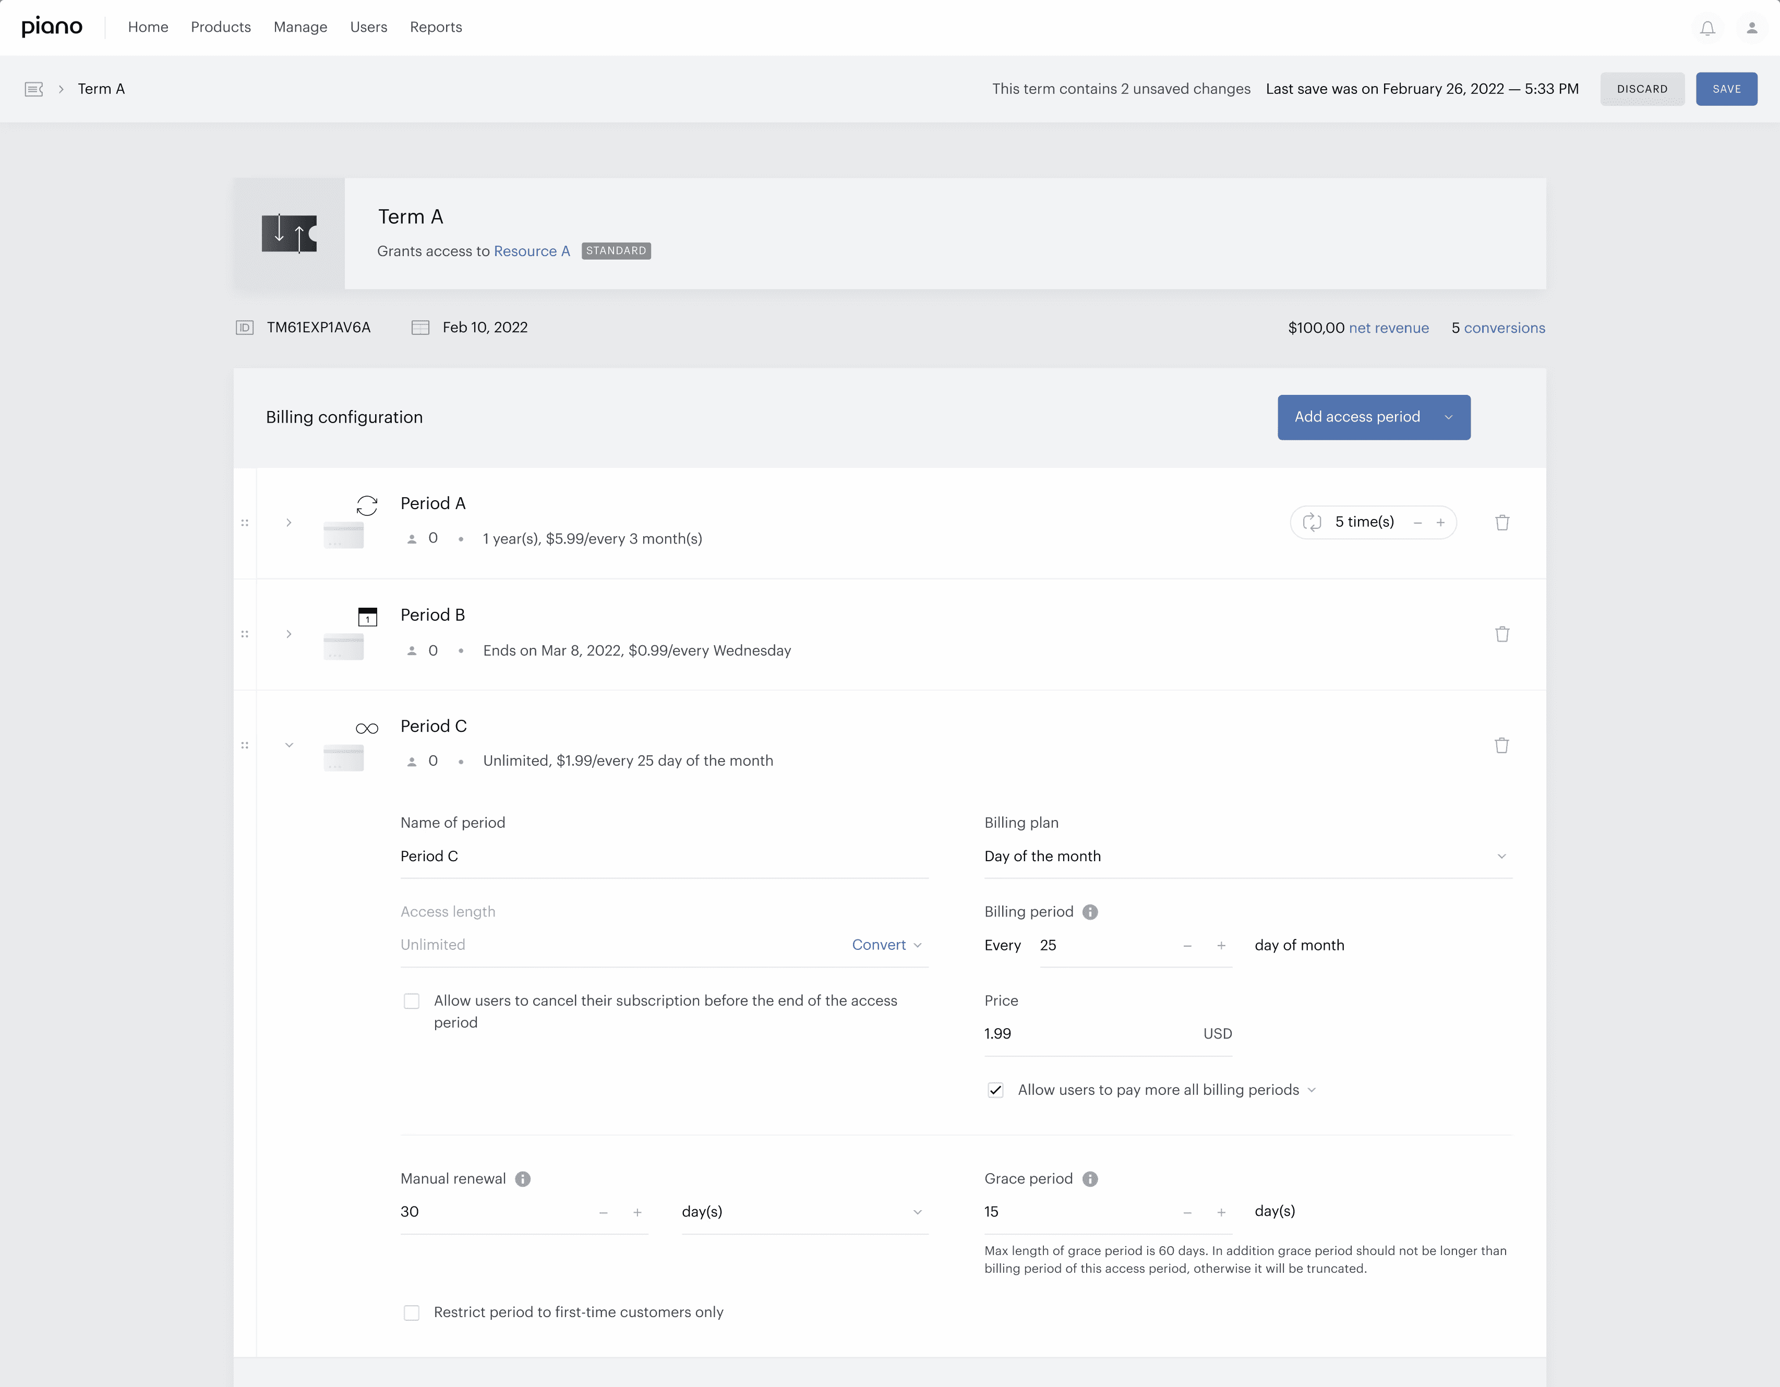Uncheck allow users to pay more checkbox
Image resolution: width=1780 pixels, height=1387 pixels.
(995, 1090)
